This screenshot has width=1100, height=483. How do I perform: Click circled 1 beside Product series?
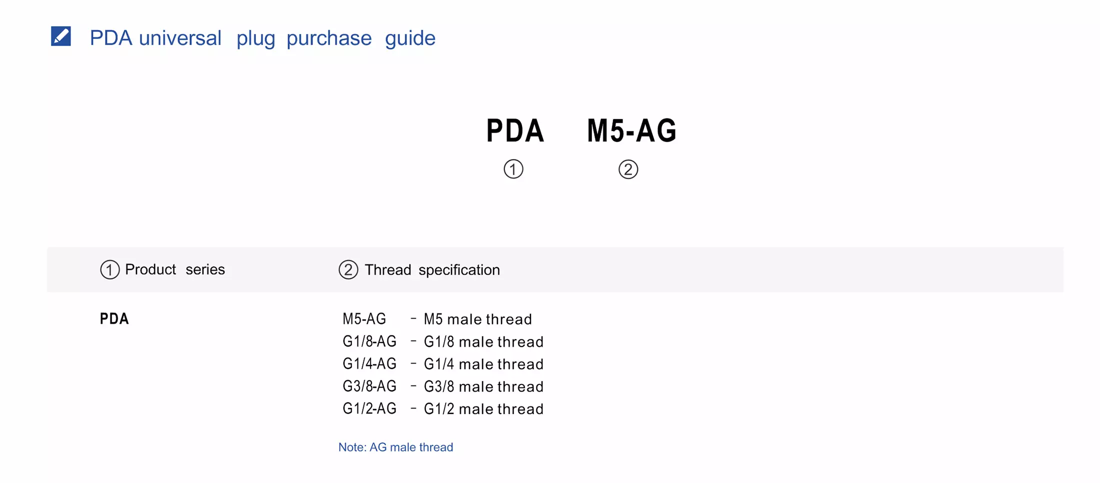[x=109, y=269]
